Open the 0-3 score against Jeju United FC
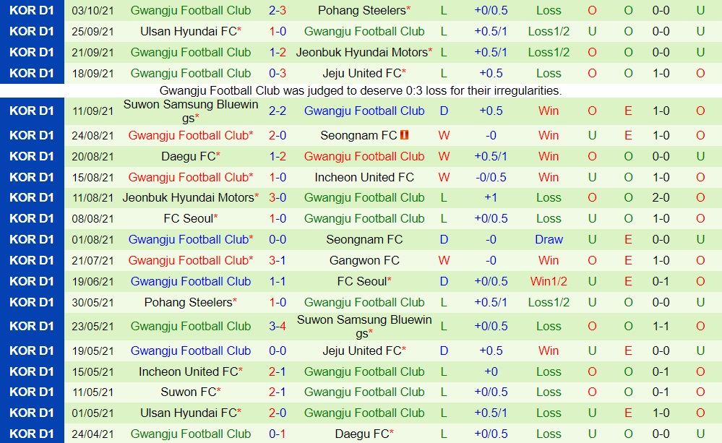Viewport: 722px width, 443px height. [278, 73]
